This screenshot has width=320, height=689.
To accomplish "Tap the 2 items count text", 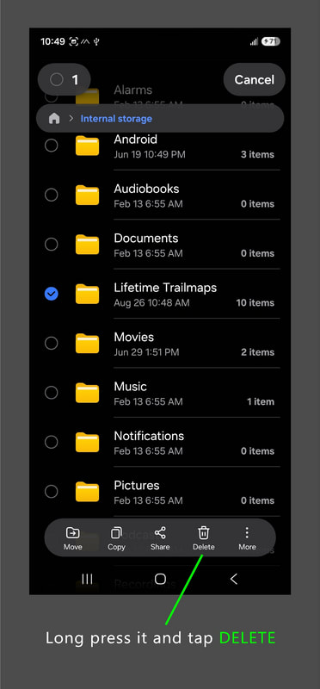I will [x=257, y=352].
